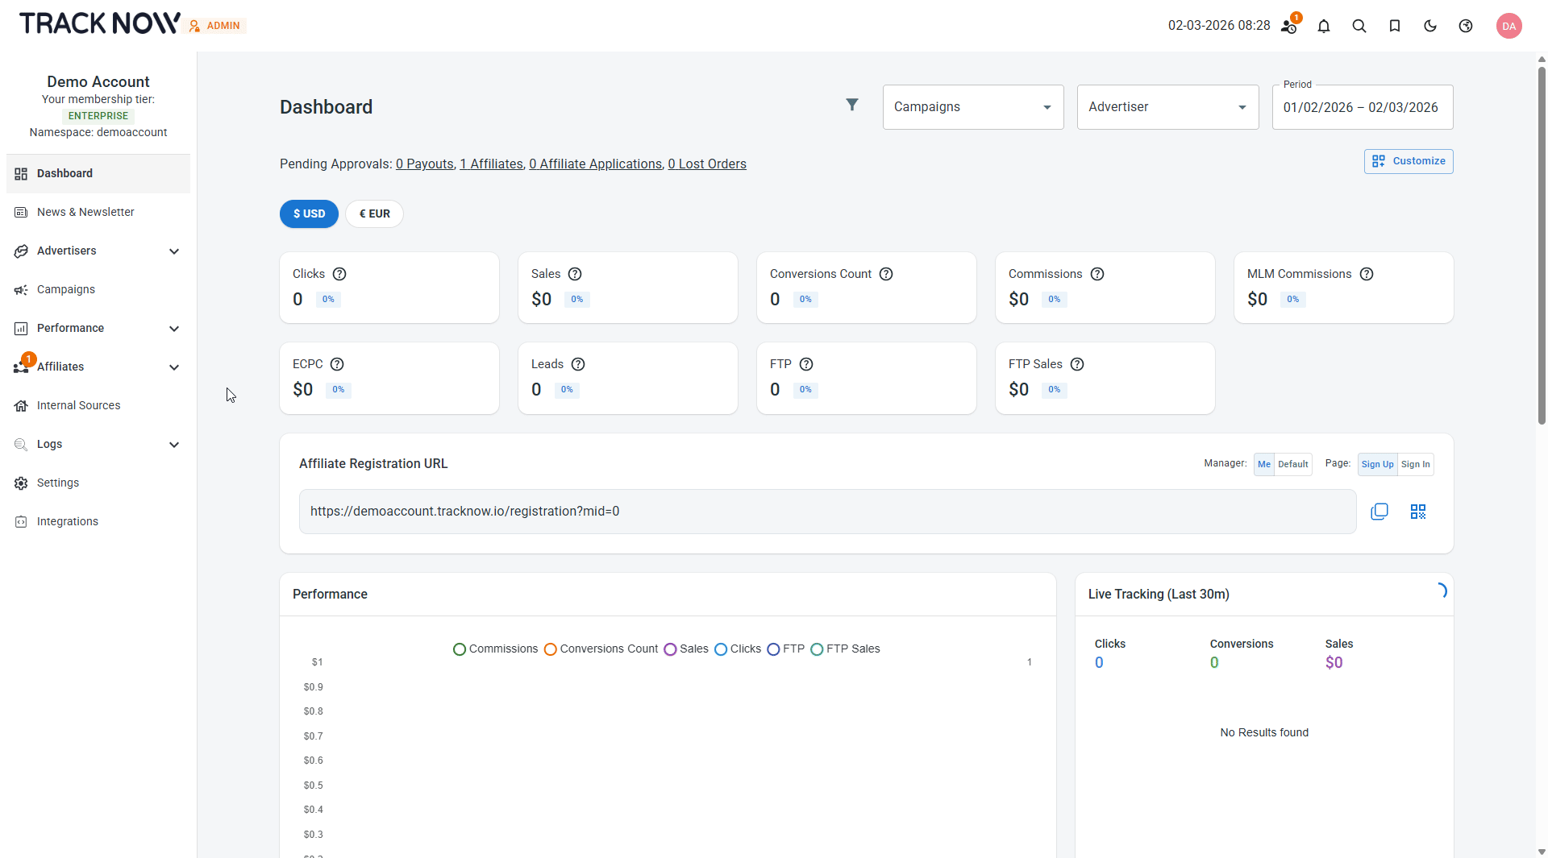Image resolution: width=1548 pixels, height=858 pixels.
Task: Switch currency to EUR
Action: 374,213
